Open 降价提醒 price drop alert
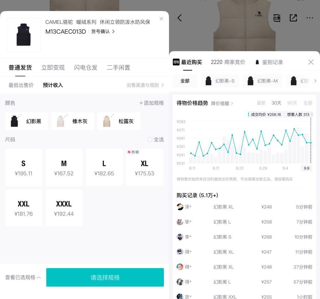The width and height of the screenshot is (320, 299). pos(222,104)
